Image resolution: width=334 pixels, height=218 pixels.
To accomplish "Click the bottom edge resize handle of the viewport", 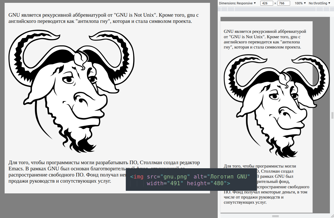I will (x=275, y=216).
